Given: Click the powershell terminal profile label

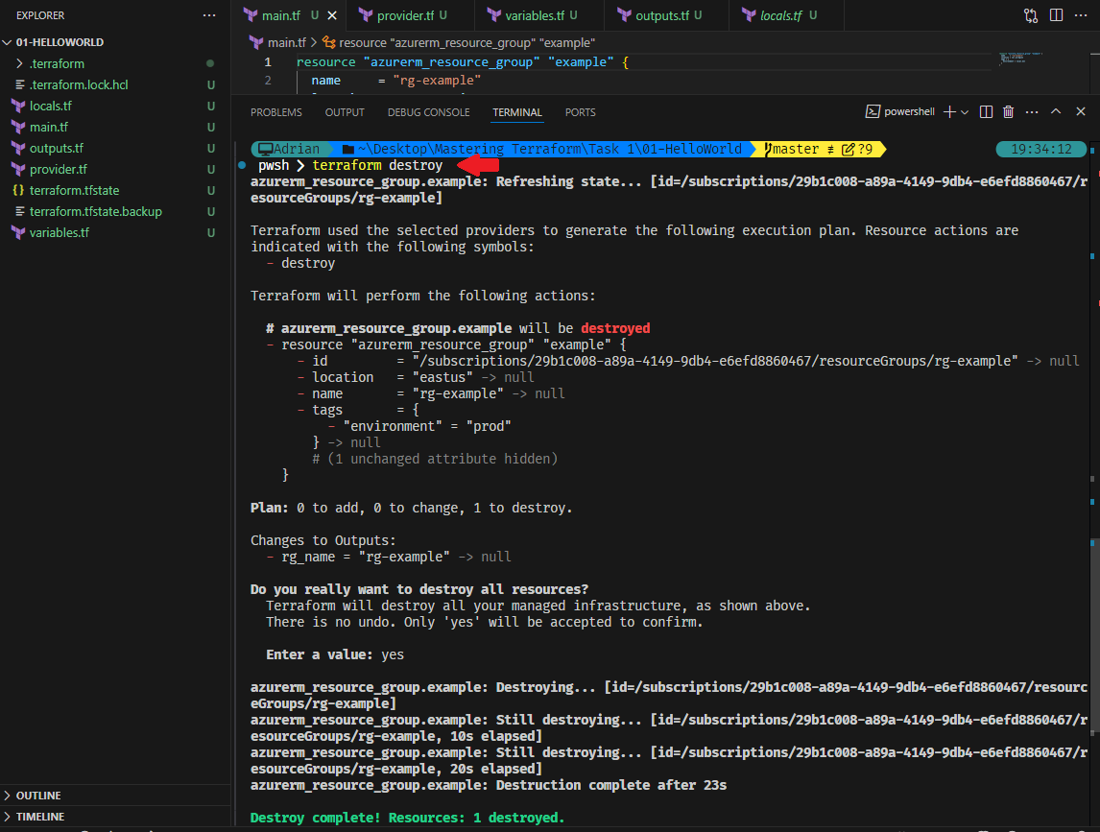Looking at the screenshot, I should point(909,111).
